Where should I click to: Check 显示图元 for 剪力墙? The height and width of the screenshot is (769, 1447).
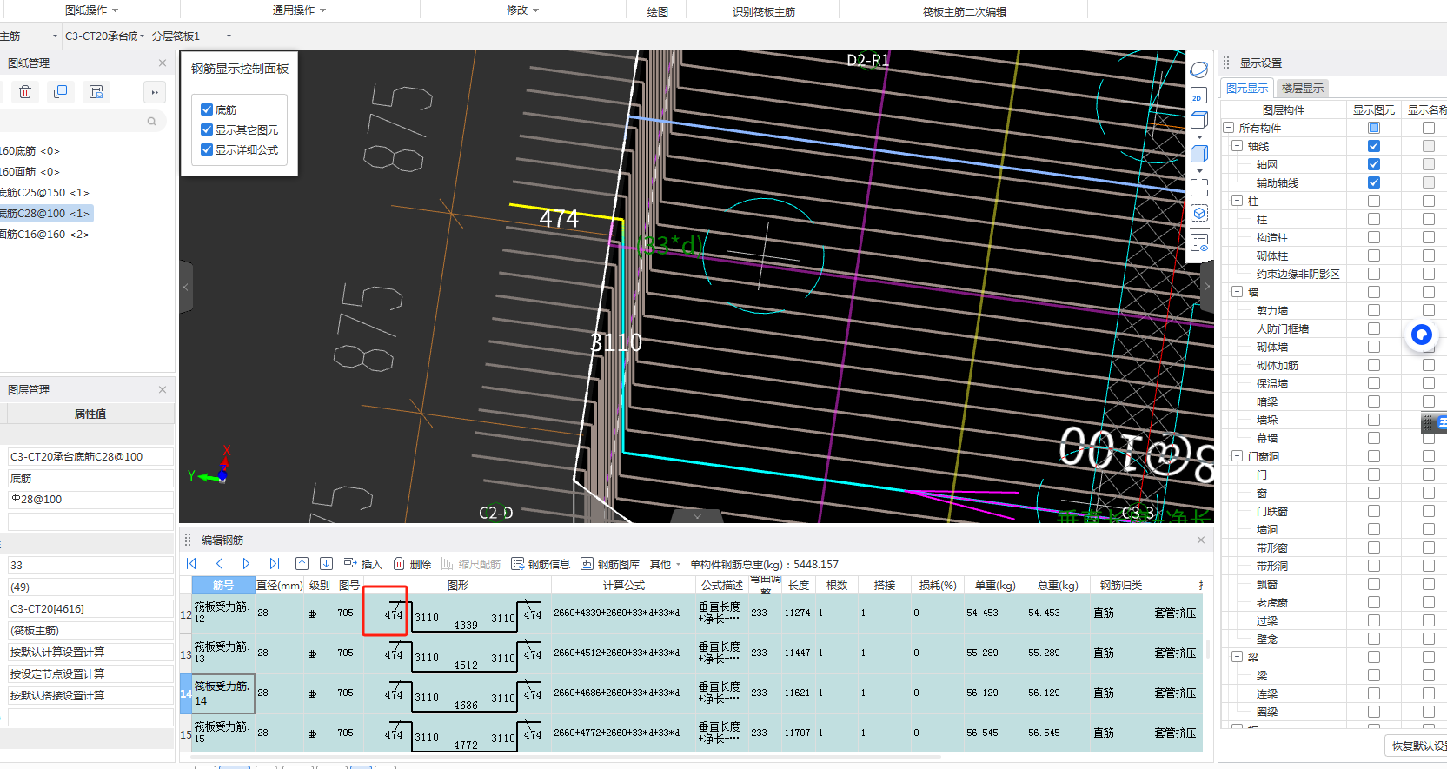(x=1374, y=310)
